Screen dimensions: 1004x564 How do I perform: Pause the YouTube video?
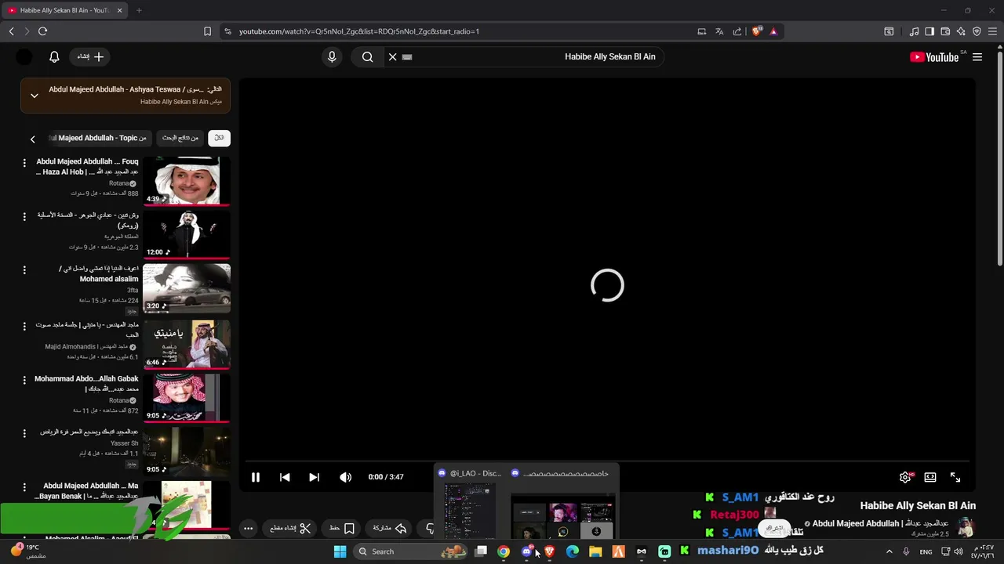(256, 477)
